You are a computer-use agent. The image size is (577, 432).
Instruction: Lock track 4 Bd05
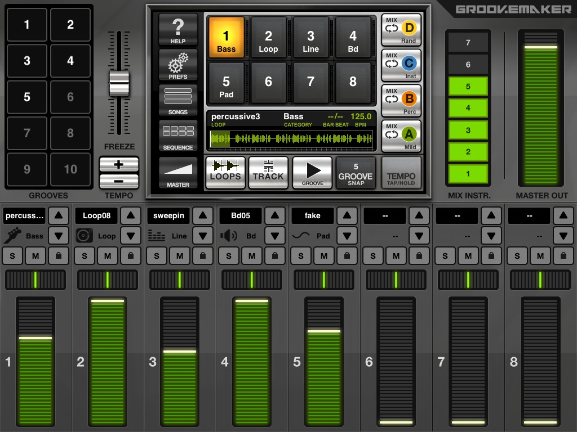coord(275,256)
